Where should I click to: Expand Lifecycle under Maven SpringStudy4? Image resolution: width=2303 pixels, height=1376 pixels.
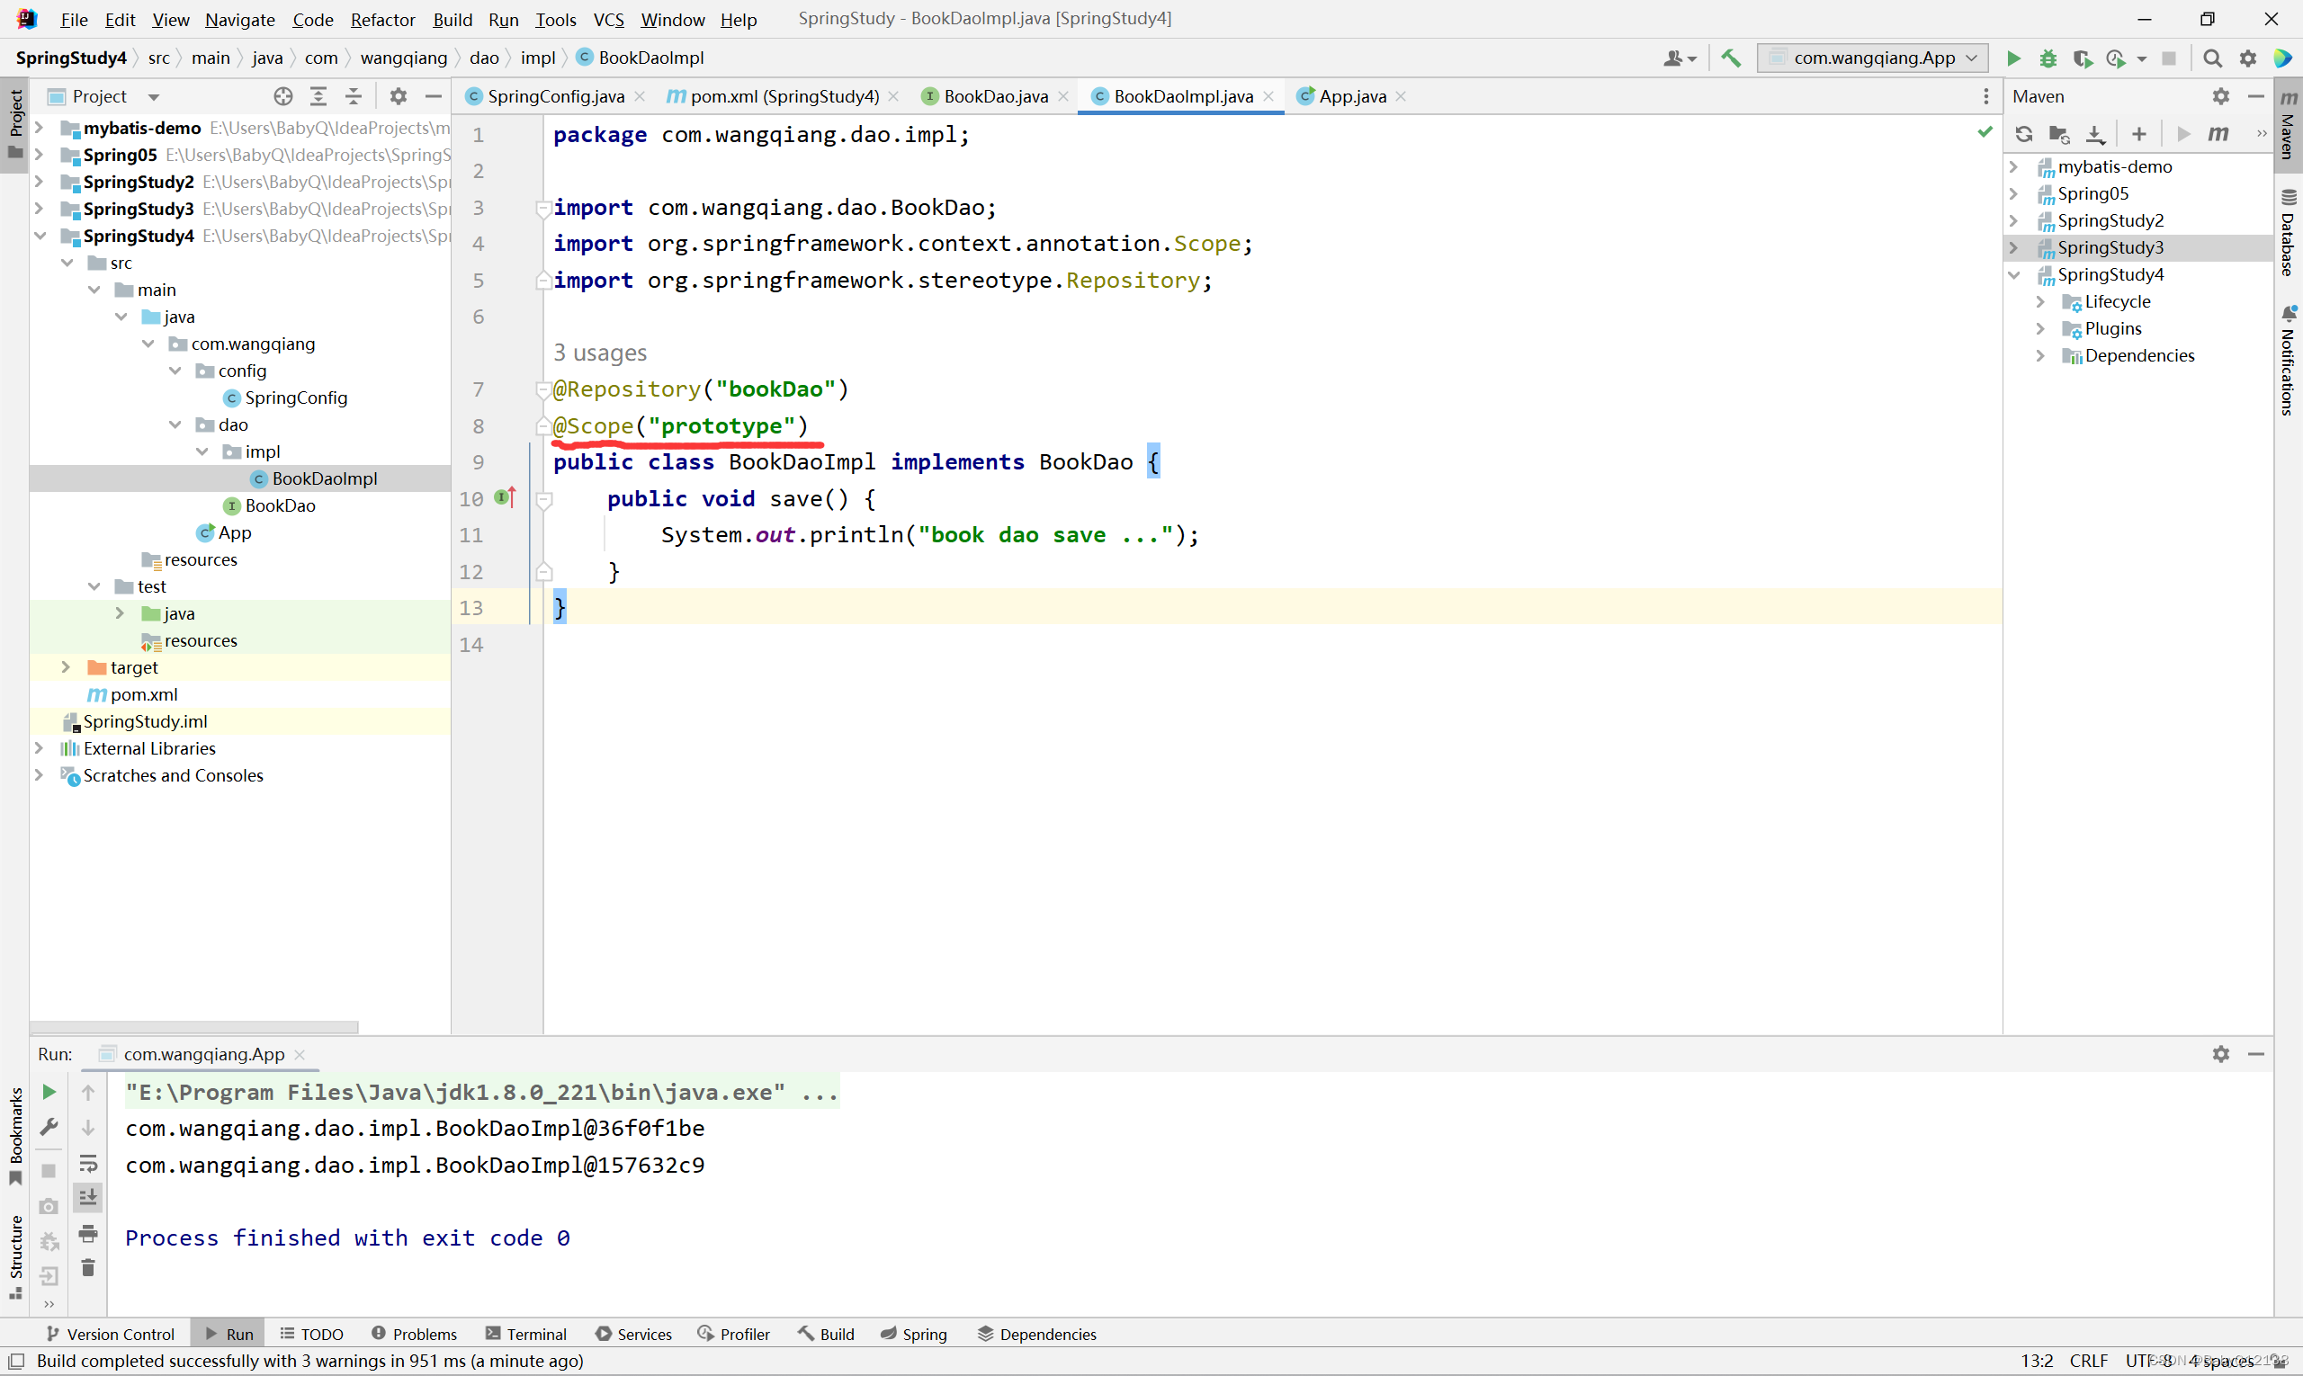pyautogui.click(x=2040, y=301)
